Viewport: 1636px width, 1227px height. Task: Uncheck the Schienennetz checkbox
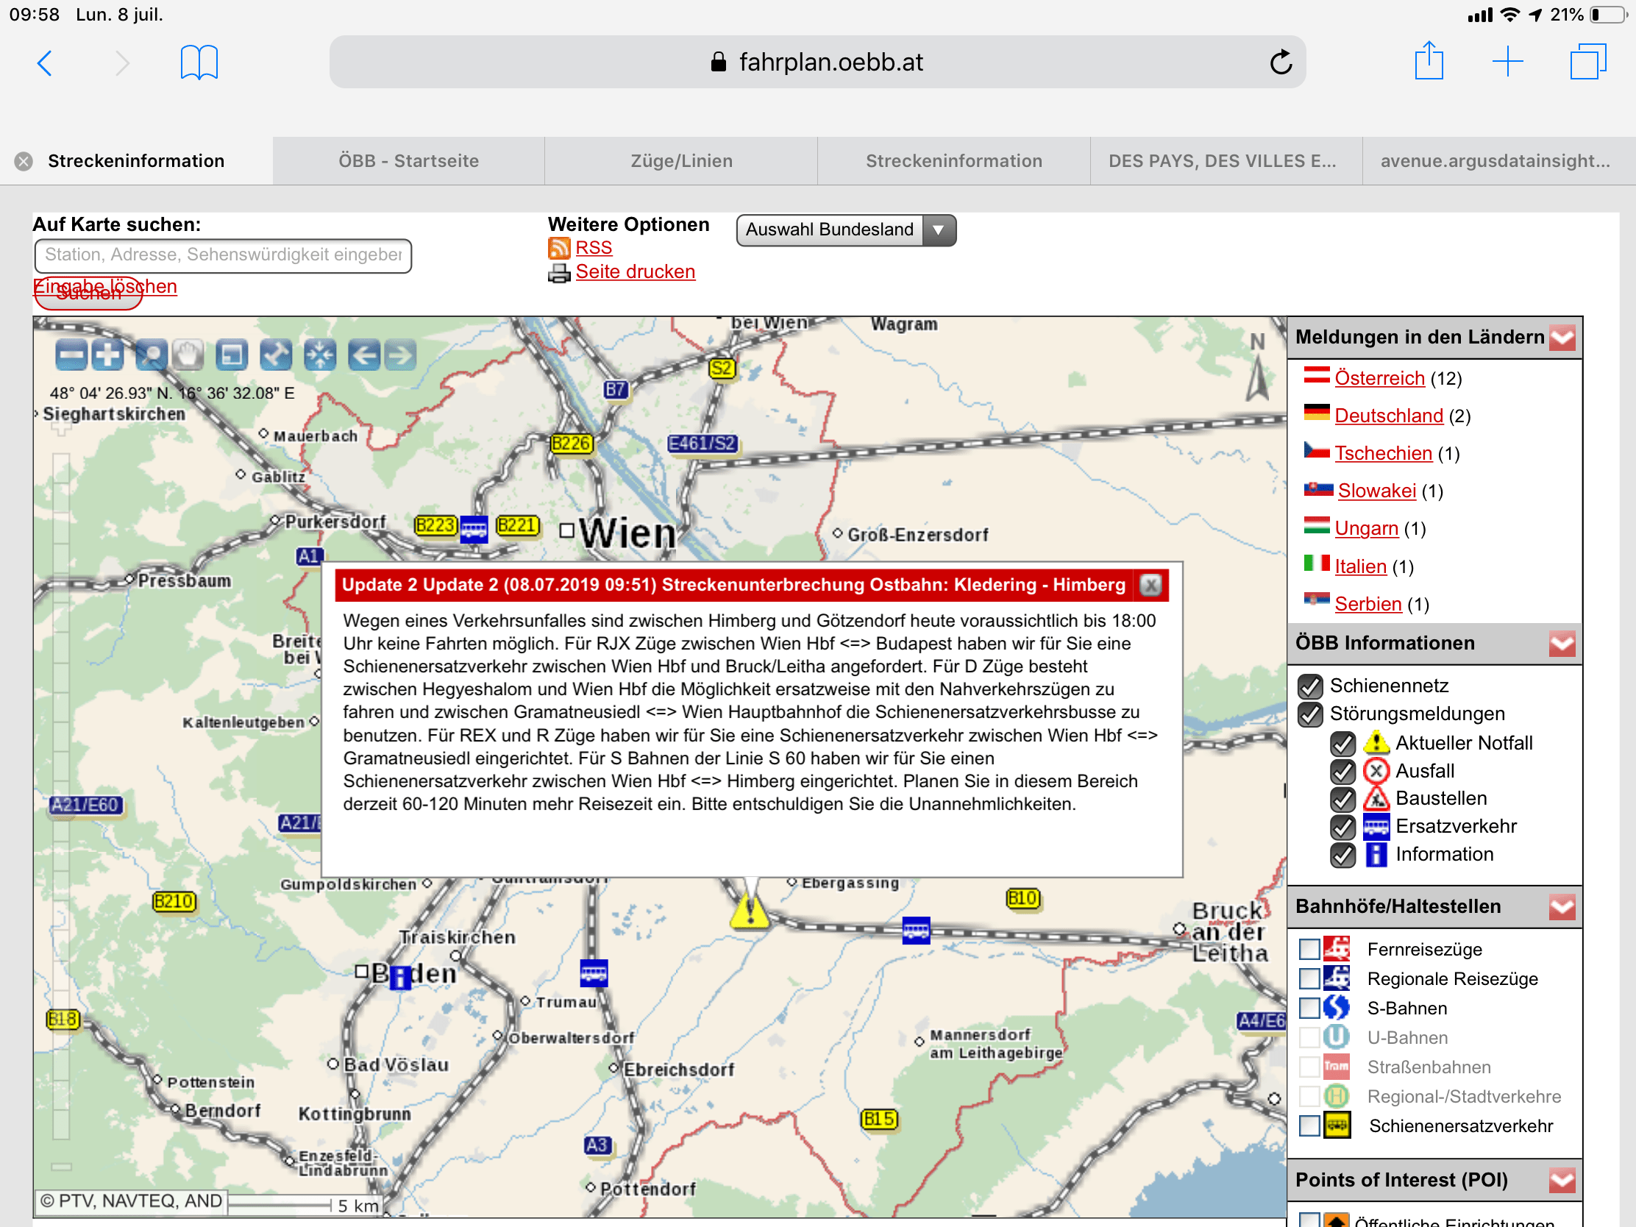[x=1310, y=686]
